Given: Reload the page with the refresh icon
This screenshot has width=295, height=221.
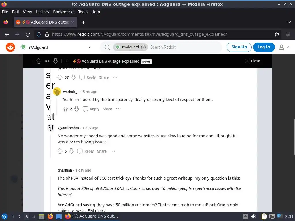Looking at the screenshot, I should point(28,35).
